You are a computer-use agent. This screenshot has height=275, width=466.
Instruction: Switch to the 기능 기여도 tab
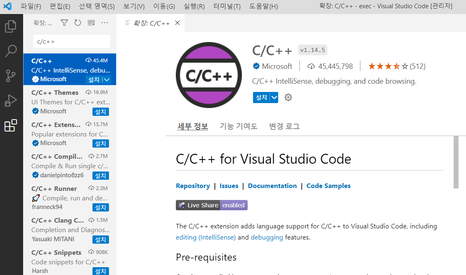[238, 126]
